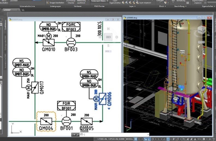Screen dimensions: 216x141
Task: Click Validierung ausführen in the ribbon
Action: [x=81, y=2]
